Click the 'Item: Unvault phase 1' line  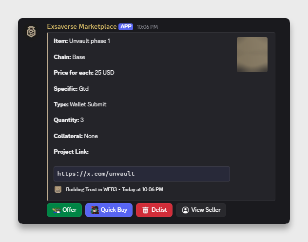[x=82, y=41]
